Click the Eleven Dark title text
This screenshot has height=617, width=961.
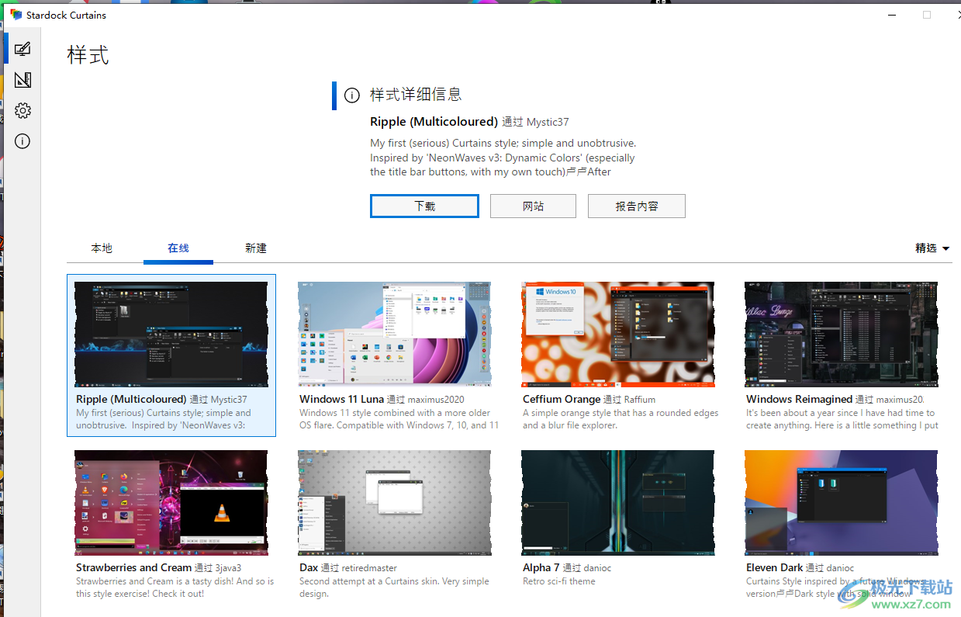point(774,567)
